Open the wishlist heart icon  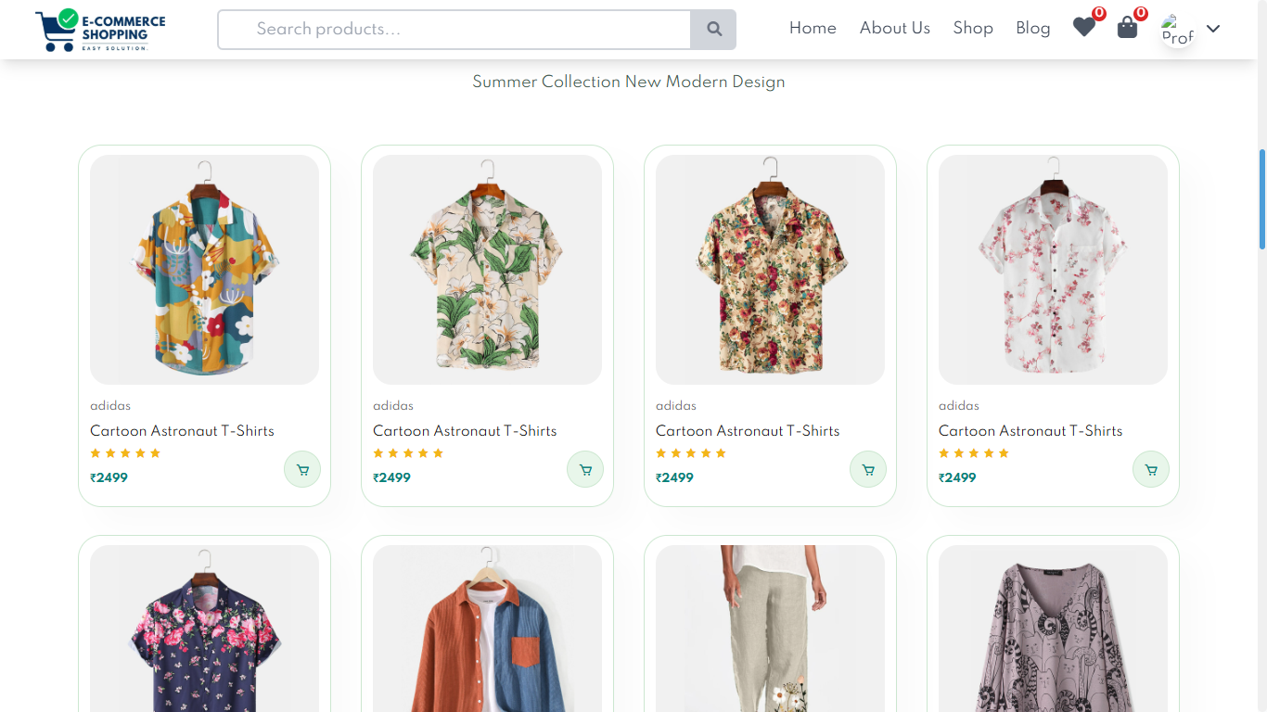1084,28
